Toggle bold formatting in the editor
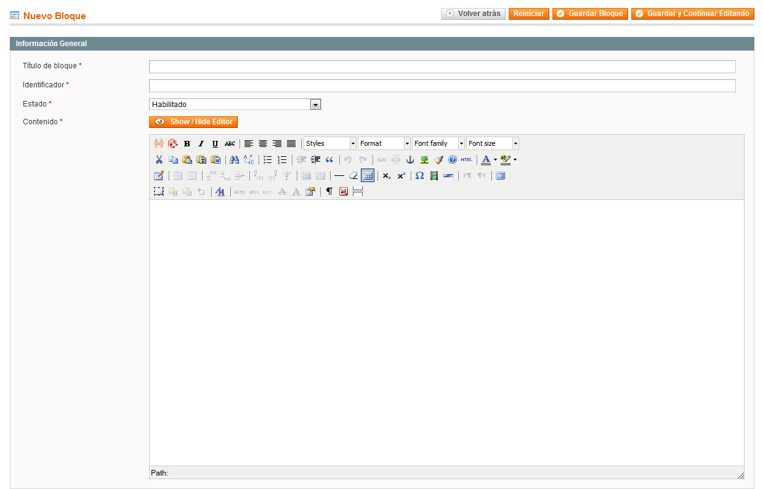The width and height of the screenshot is (763, 489). 187,144
